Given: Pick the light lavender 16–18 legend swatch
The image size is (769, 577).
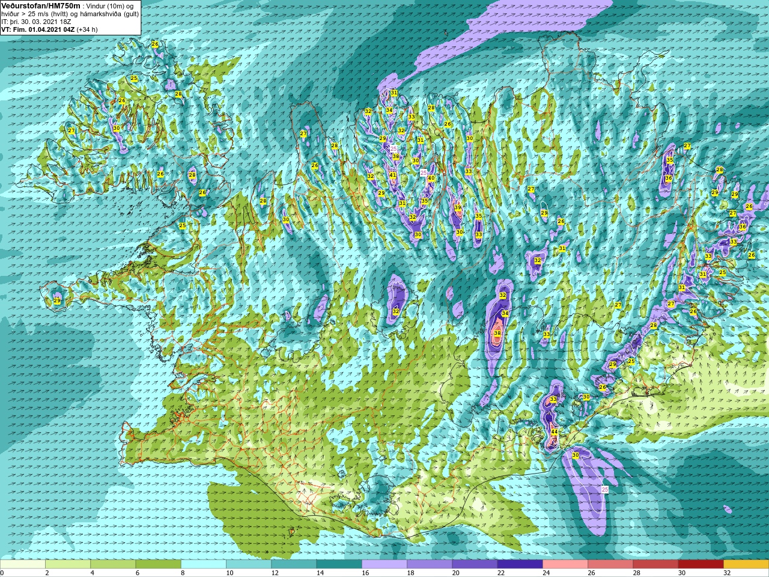Looking at the screenshot, I should click(x=384, y=564).
